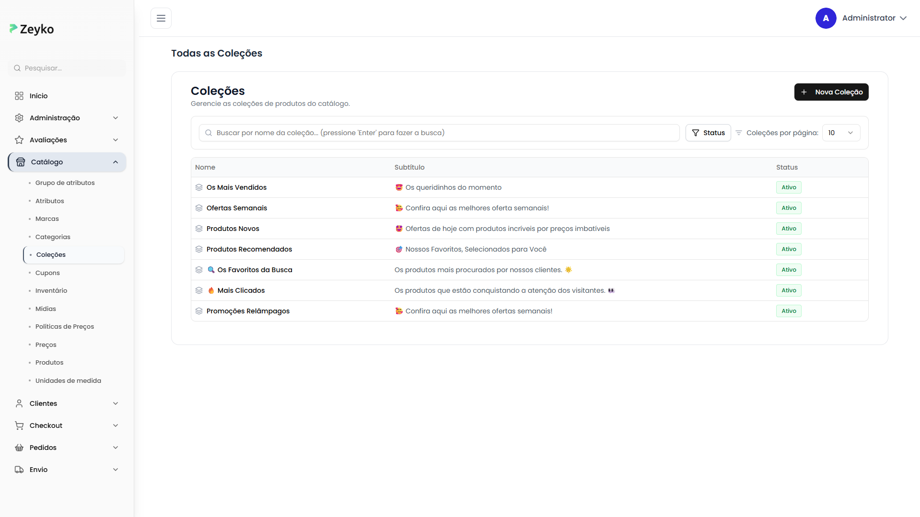Open the Status filter button
Screen dimensions: 920x517
tap(708, 133)
